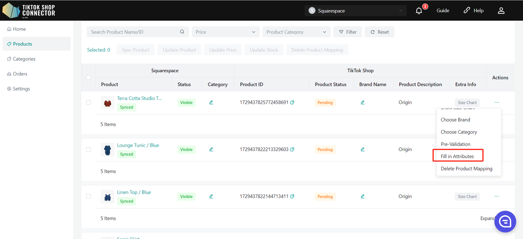Click the Update Price button
523x239 pixels.
(x=223, y=50)
